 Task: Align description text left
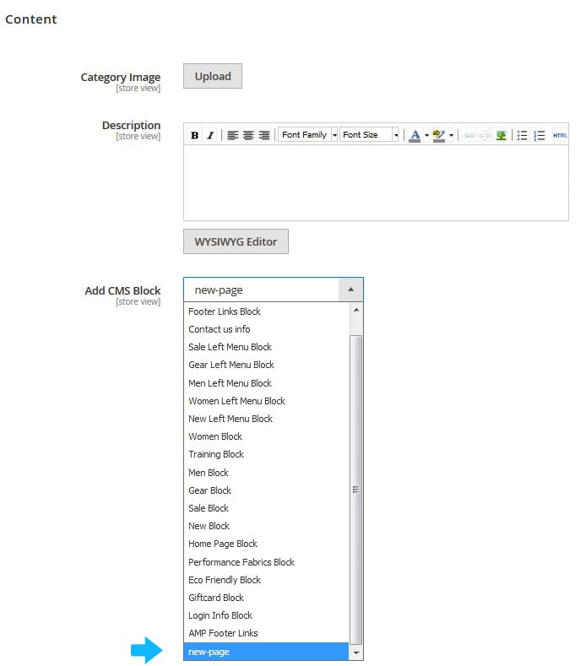coord(232,136)
